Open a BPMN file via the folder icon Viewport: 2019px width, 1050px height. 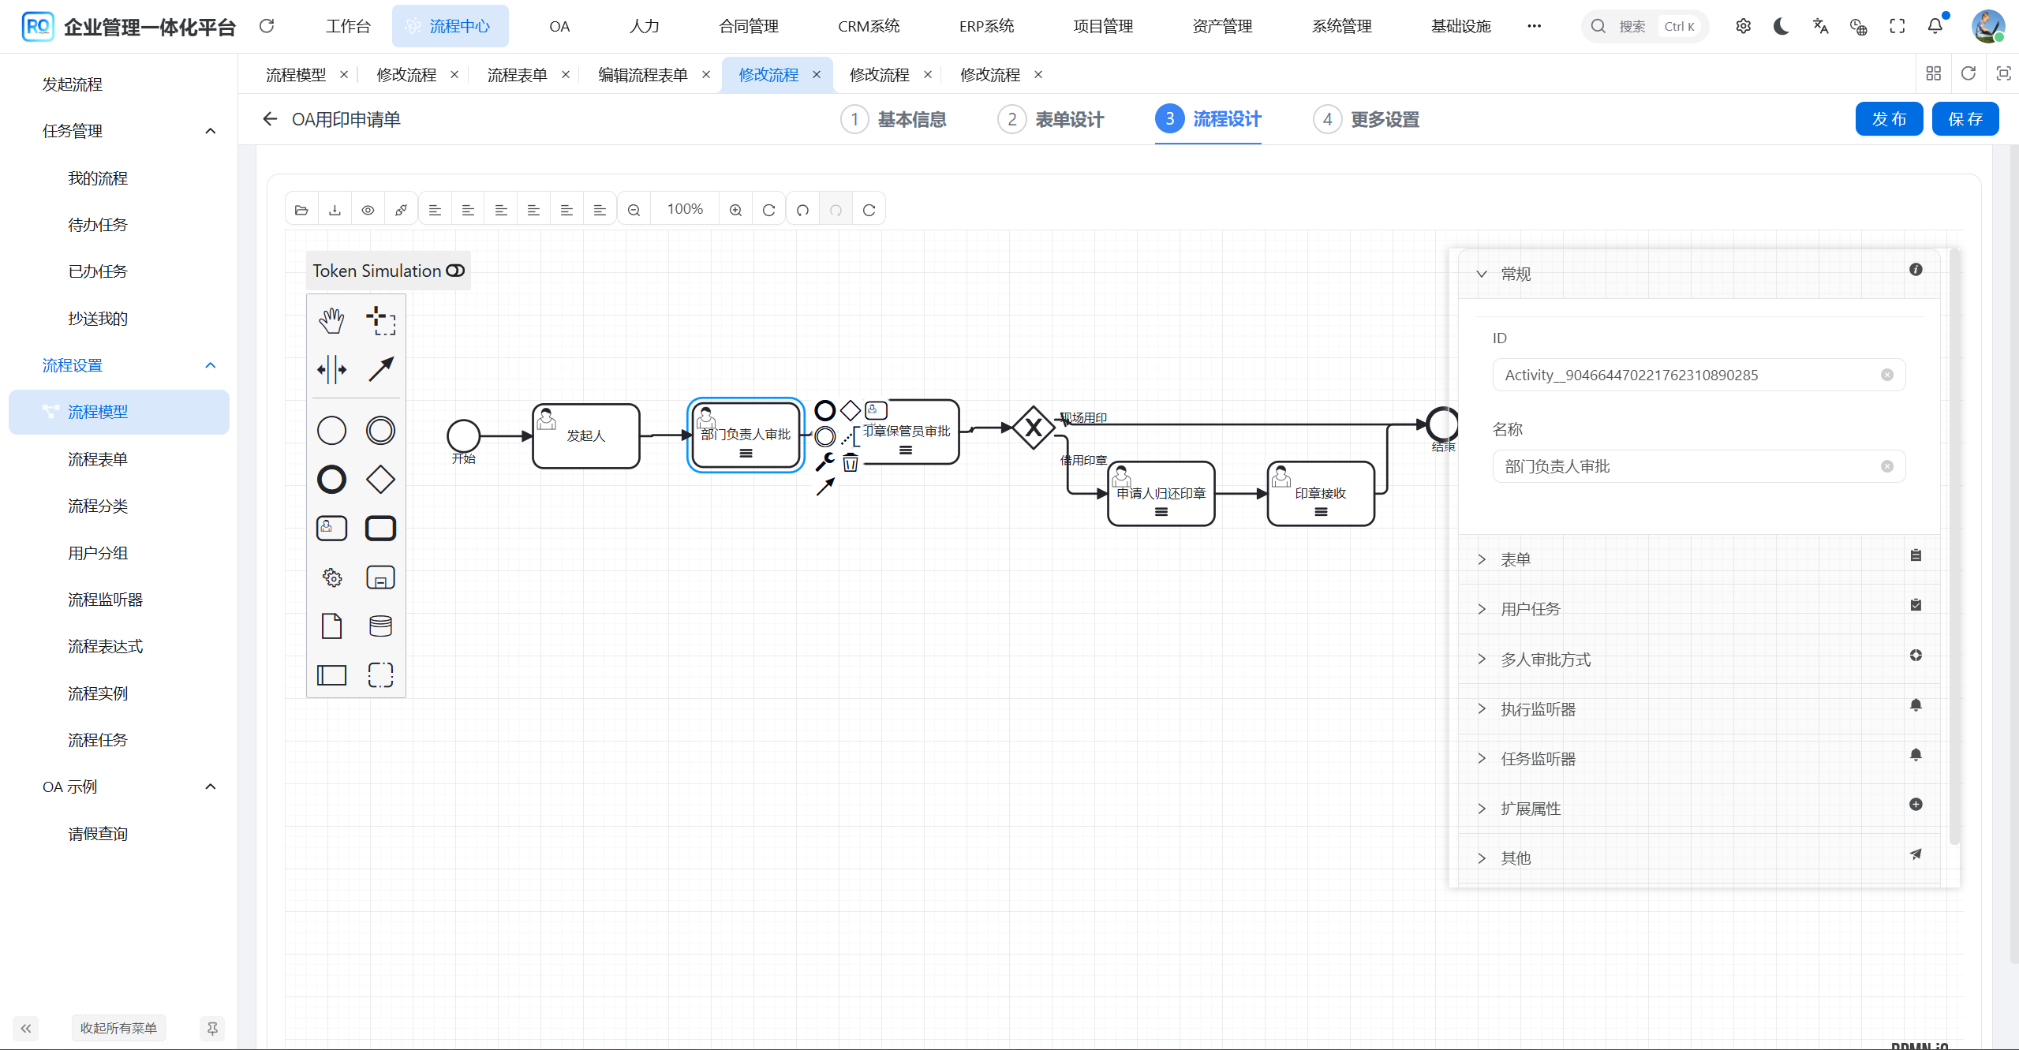(301, 209)
